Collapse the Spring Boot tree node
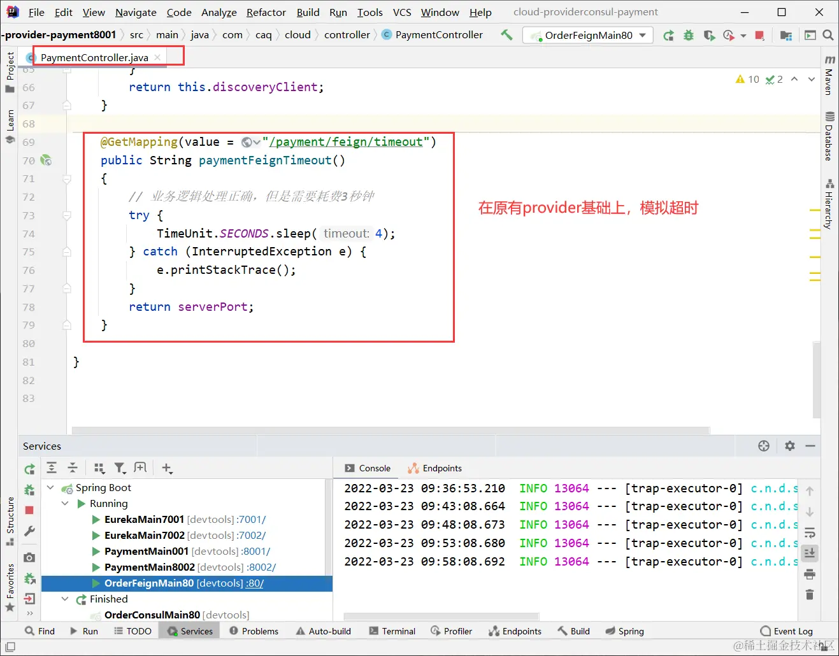Viewport: 839px width, 656px height. coord(50,488)
